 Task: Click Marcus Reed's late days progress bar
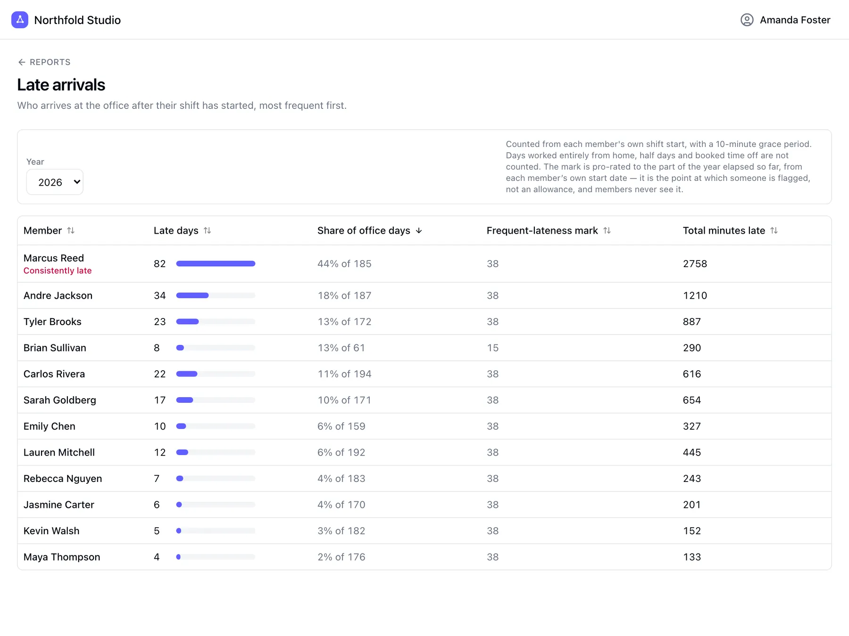click(x=216, y=264)
